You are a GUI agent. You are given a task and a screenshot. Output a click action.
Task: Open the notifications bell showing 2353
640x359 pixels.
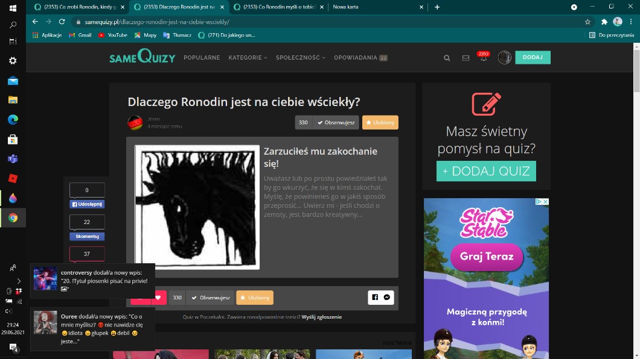tap(483, 58)
